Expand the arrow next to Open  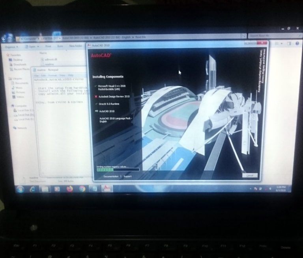click(38, 46)
